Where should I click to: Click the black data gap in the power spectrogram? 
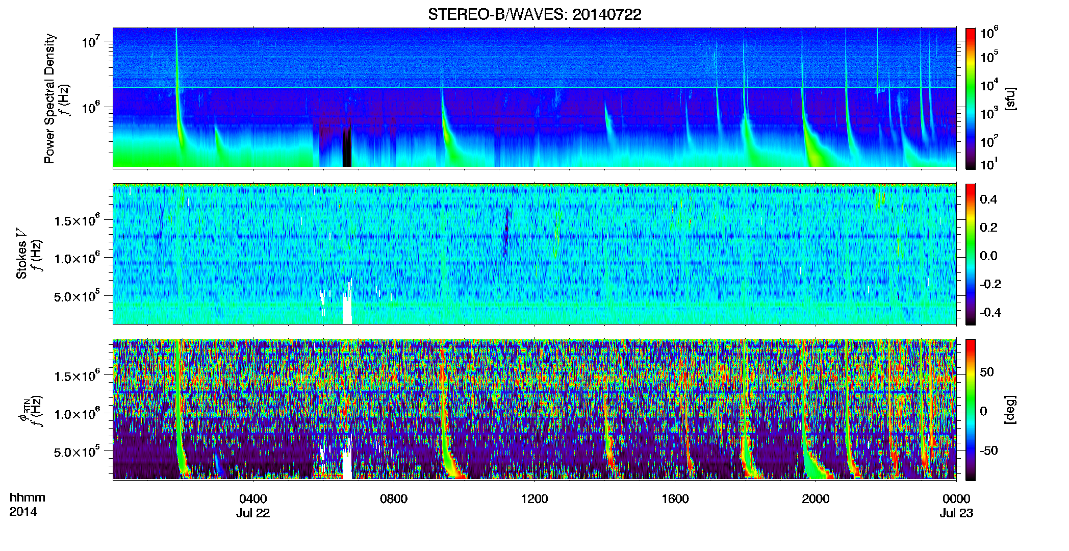click(x=347, y=147)
